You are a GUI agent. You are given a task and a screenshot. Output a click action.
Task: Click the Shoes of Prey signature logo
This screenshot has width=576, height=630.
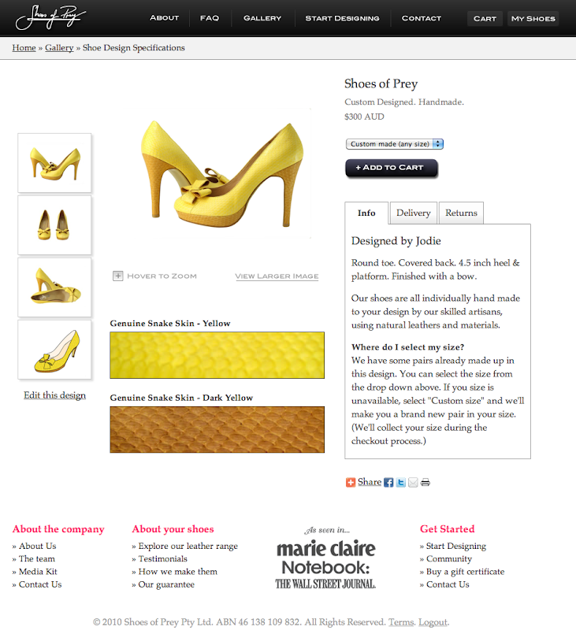pyautogui.click(x=50, y=17)
